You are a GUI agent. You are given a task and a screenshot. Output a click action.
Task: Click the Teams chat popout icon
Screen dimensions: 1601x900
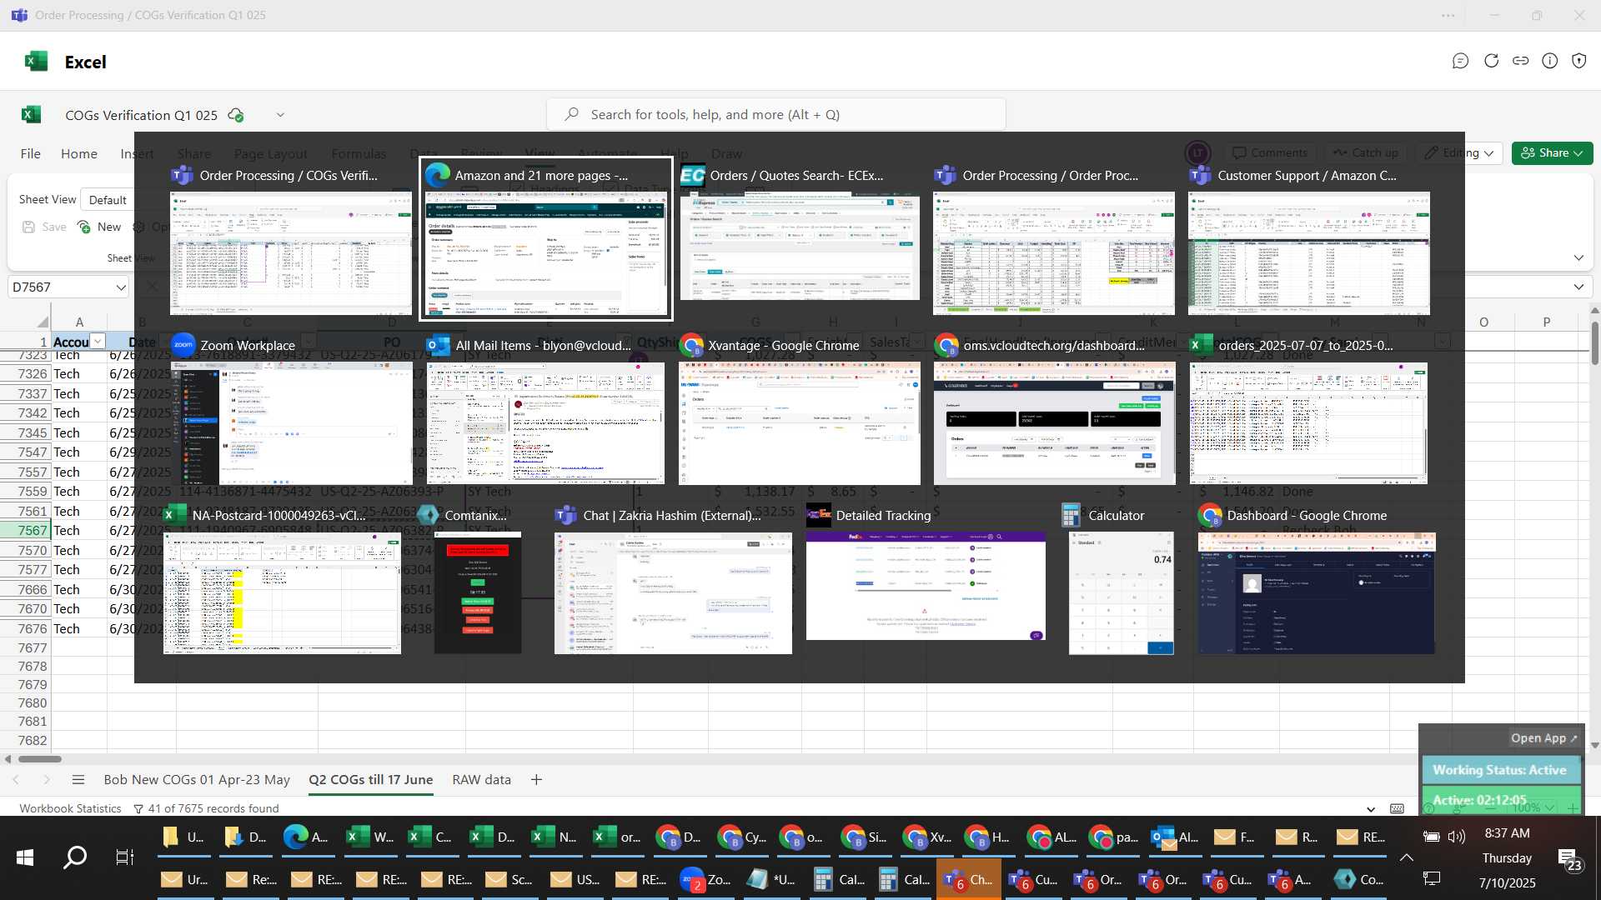[x=1460, y=61]
